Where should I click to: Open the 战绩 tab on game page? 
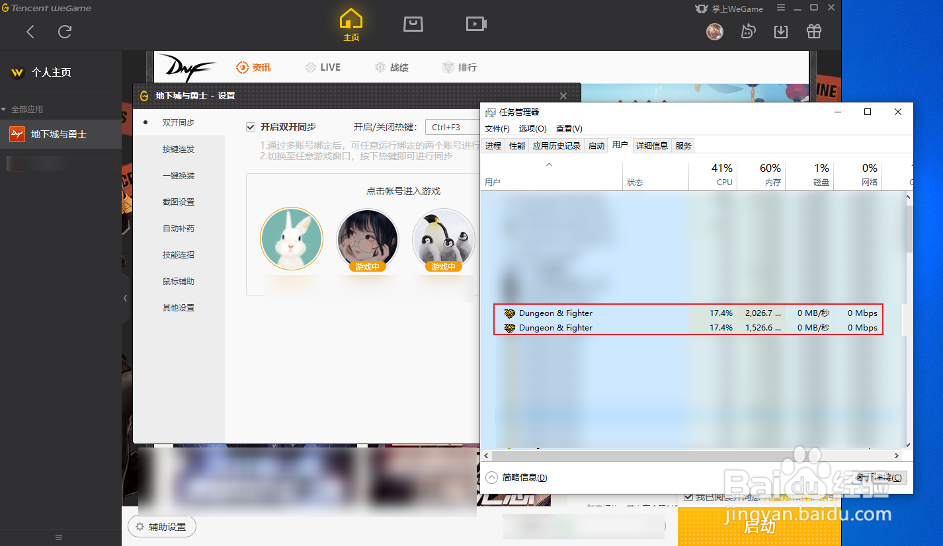click(391, 67)
